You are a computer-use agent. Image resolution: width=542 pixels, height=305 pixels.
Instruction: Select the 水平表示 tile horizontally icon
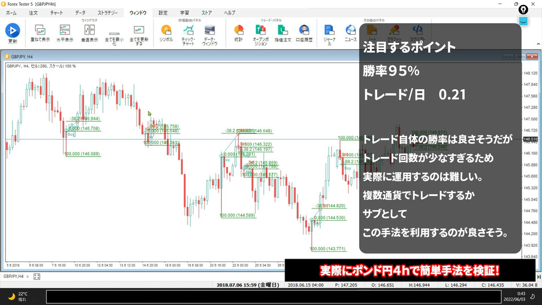click(x=64, y=30)
